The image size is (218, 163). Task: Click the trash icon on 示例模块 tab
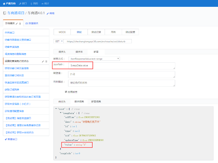tap(20, 24)
